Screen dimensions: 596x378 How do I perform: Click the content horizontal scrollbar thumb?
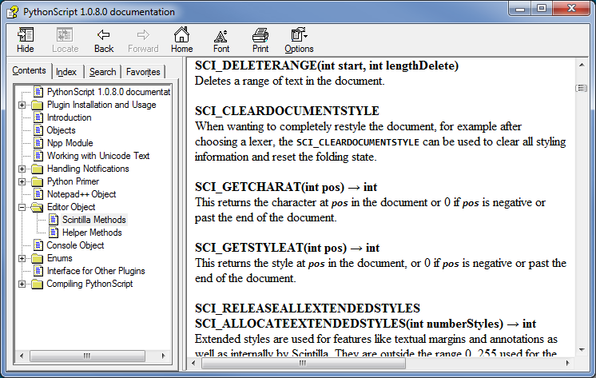tap(303, 363)
